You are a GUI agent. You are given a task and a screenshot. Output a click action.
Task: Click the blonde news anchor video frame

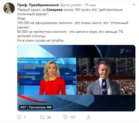47,76
